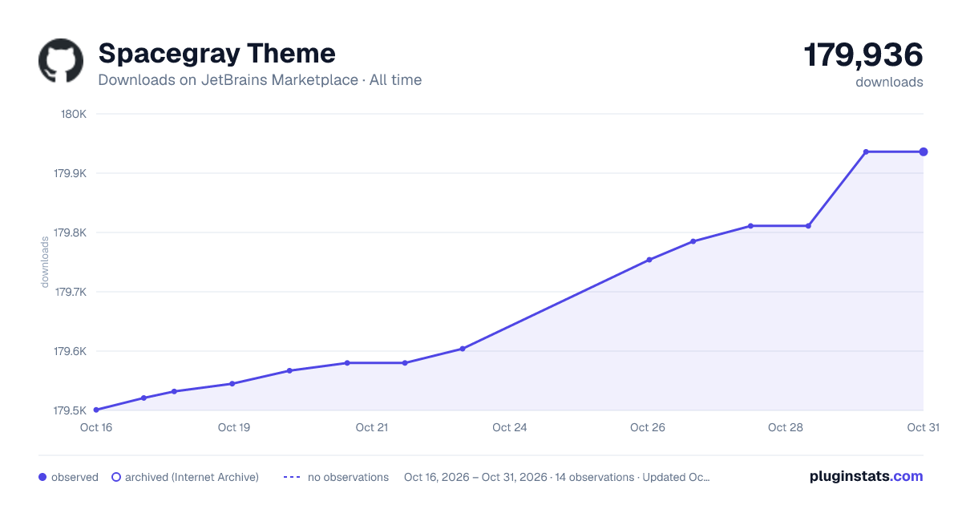Click the 'archived (Internet Archive)' legend label

192,477
